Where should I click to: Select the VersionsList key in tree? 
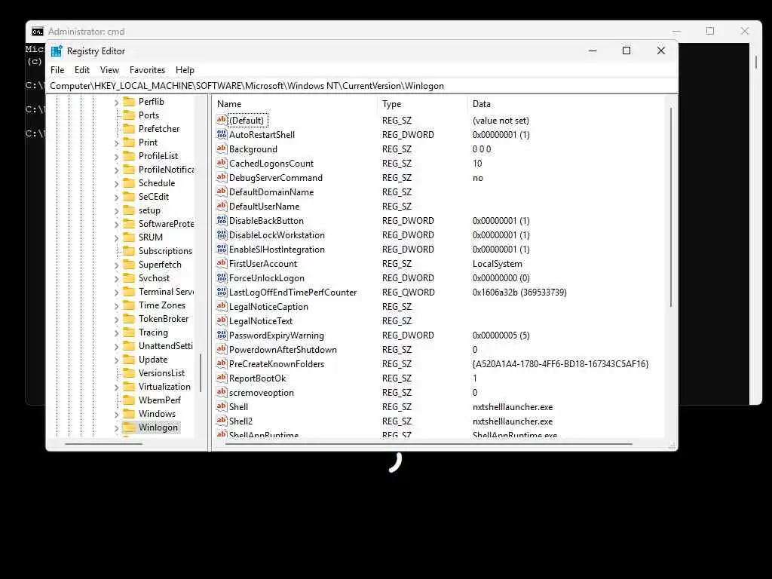point(161,373)
